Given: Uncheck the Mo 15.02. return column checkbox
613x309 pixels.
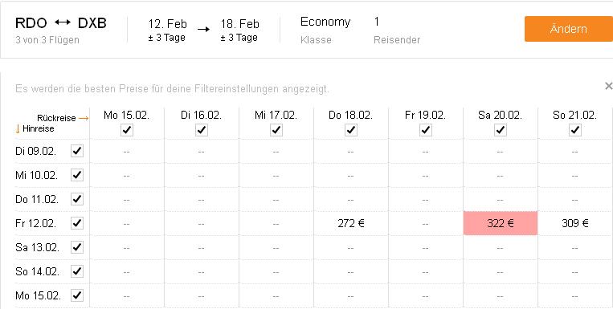Looking at the screenshot, I should coord(127,130).
